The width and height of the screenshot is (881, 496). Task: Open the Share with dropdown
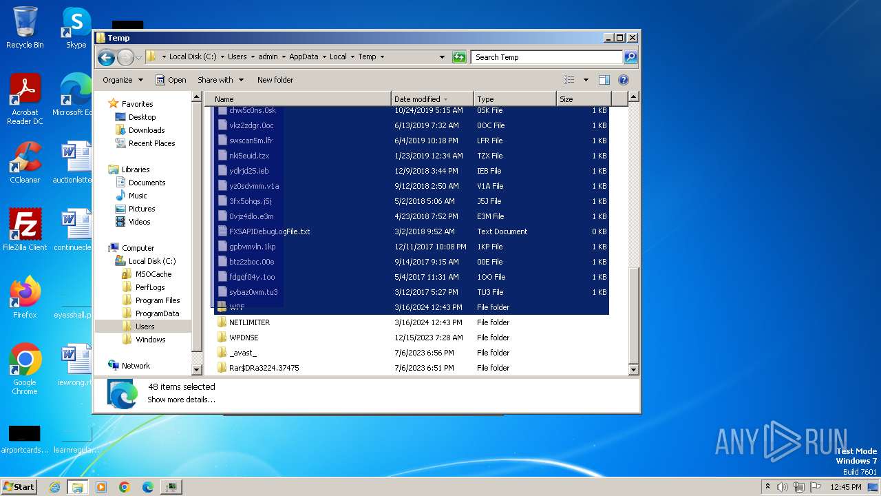(x=220, y=80)
